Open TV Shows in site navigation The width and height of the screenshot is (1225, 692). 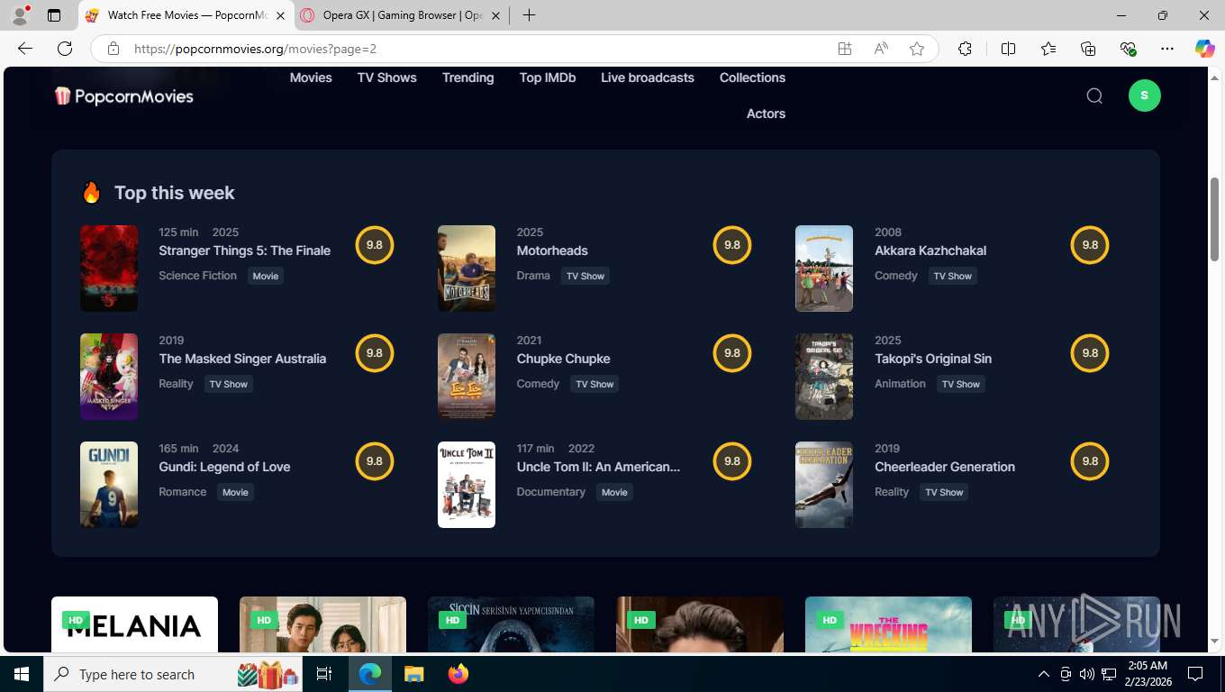point(387,77)
